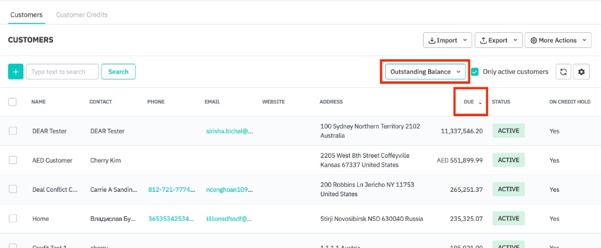
Task: Click the 812-721-7774 phone link
Action: (x=172, y=189)
